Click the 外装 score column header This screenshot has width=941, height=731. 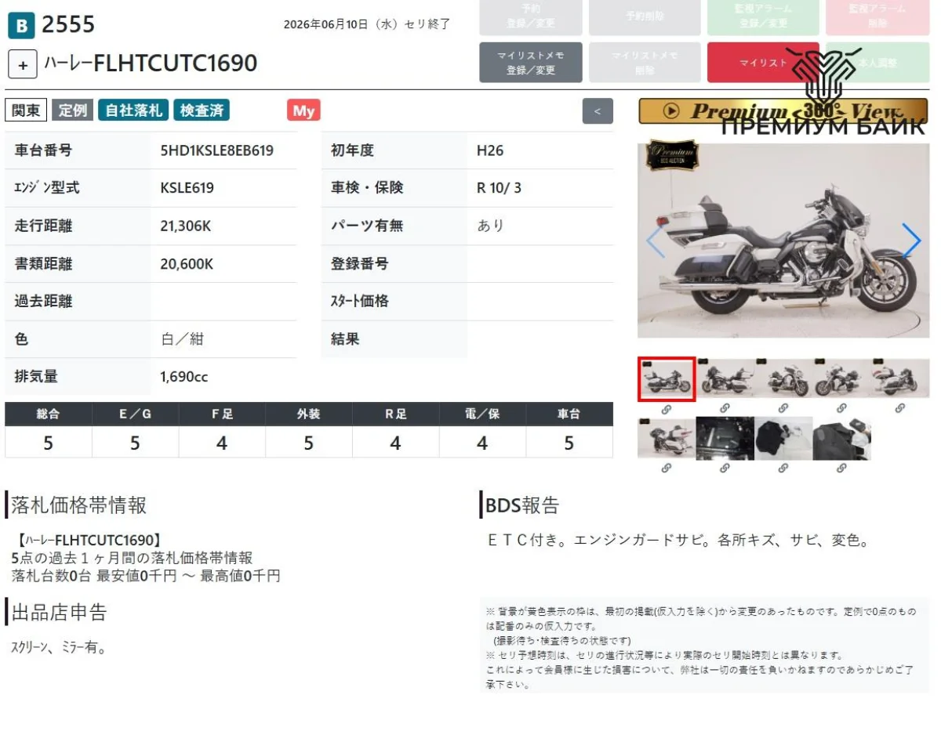pyautogui.click(x=308, y=414)
